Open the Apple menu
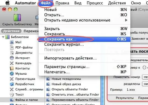 [7, 3]
